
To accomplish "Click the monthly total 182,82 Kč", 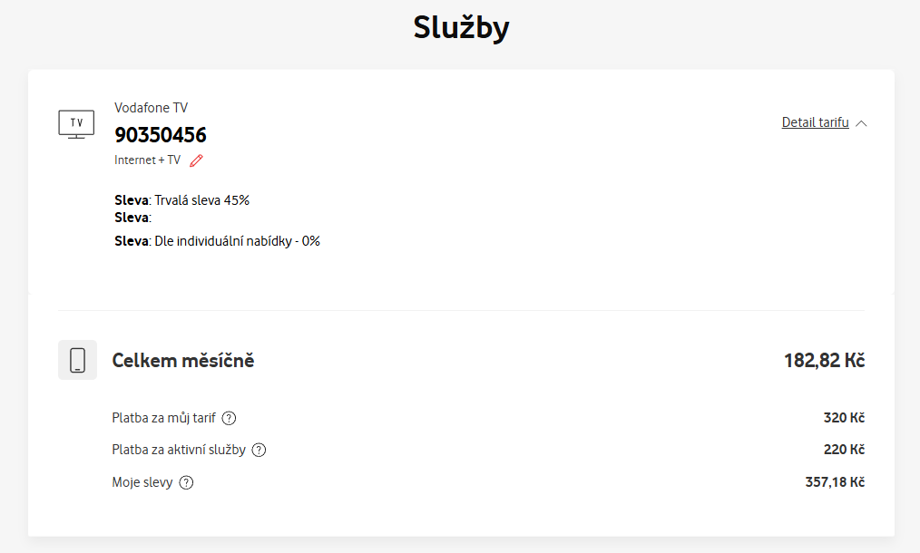I will pos(824,361).
